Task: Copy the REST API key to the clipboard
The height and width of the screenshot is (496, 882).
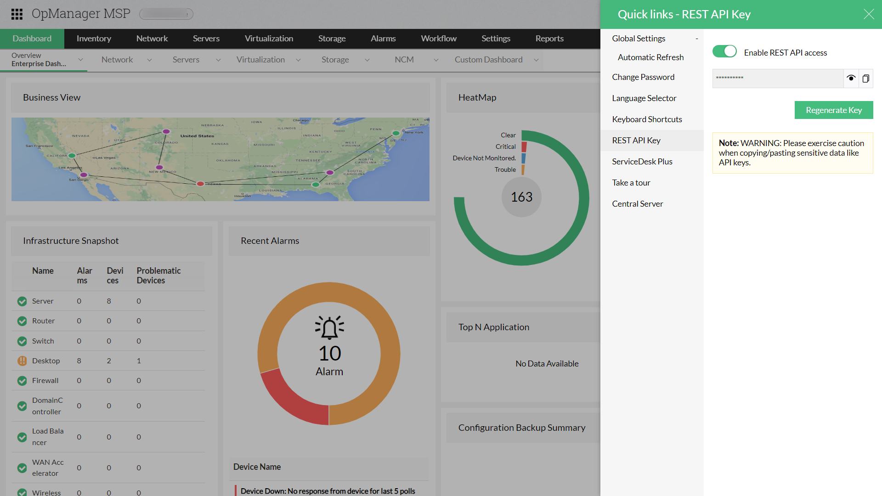Action: (x=865, y=79)
